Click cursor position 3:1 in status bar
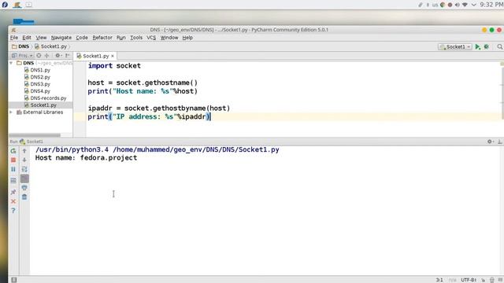Image resolution: width=504 pixels, height=283 pixels. point(439,280)
